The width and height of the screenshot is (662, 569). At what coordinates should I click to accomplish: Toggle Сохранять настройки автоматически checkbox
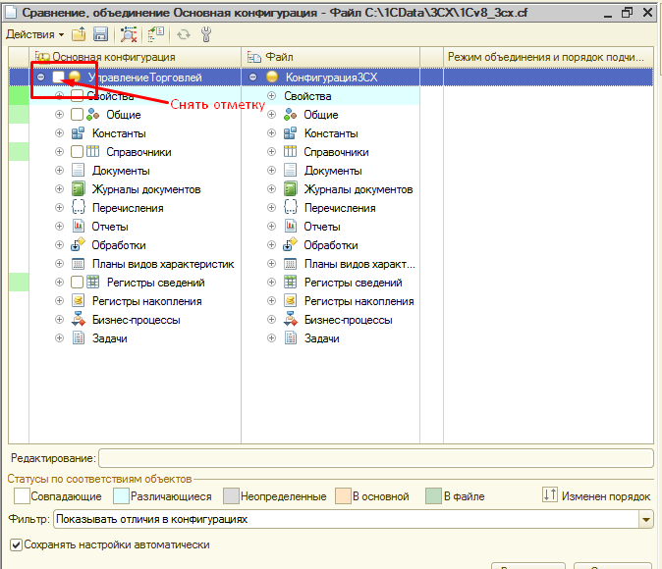pos(16,544)
